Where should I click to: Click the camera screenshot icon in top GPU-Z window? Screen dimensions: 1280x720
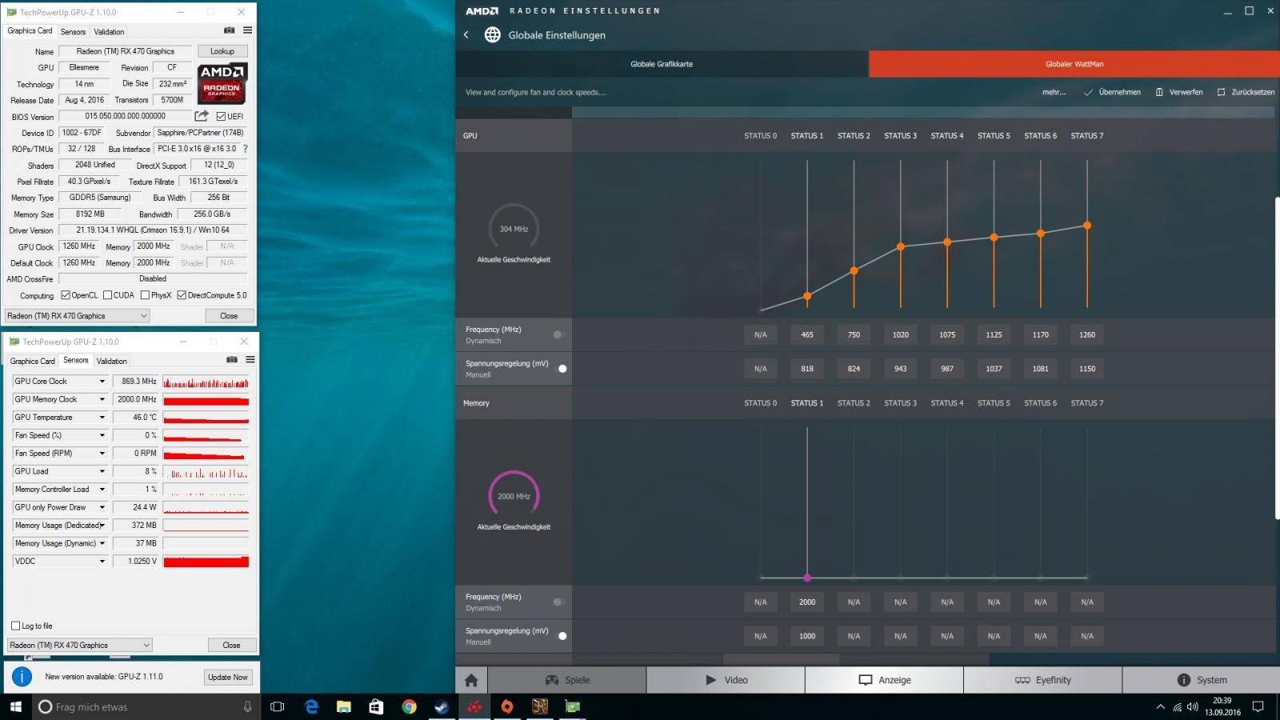click(230, 30)
